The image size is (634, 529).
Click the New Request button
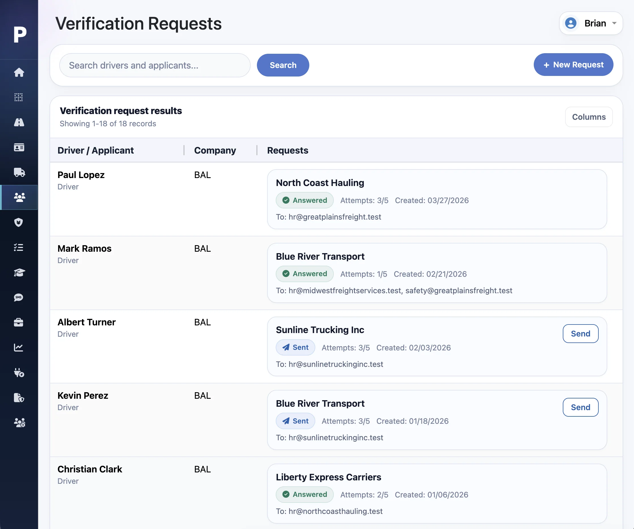coord(573,65)
